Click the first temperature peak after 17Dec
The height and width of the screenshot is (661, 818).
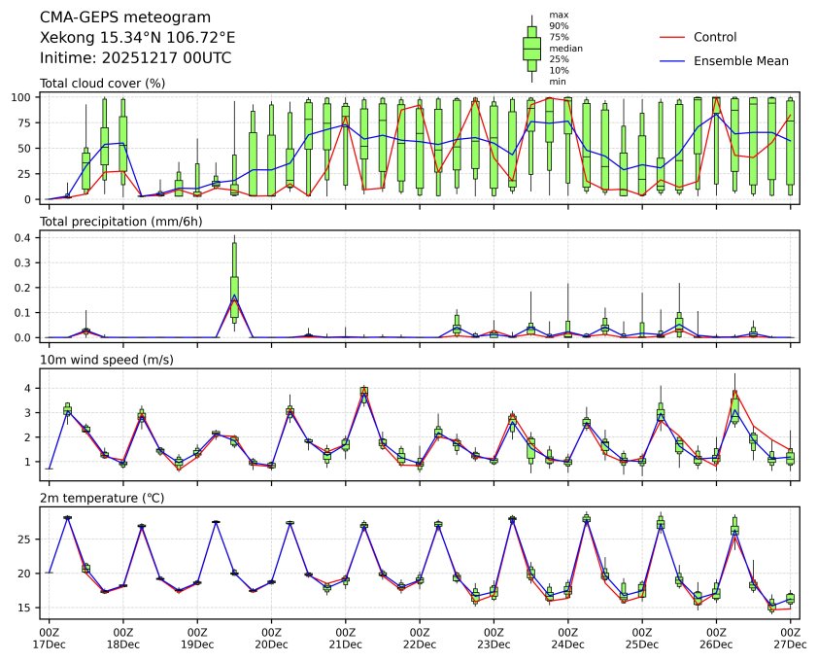(x=67, y=517)
